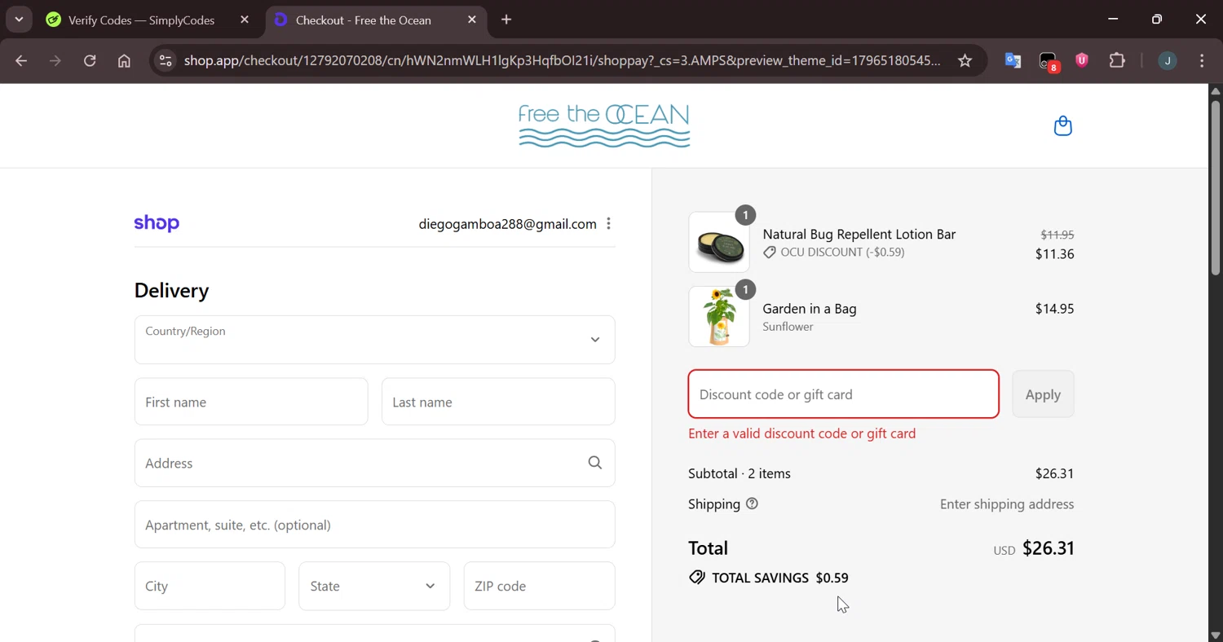Open the extension with badge 8
This screenshot has height=642, width=1223.
(1048, 61)
